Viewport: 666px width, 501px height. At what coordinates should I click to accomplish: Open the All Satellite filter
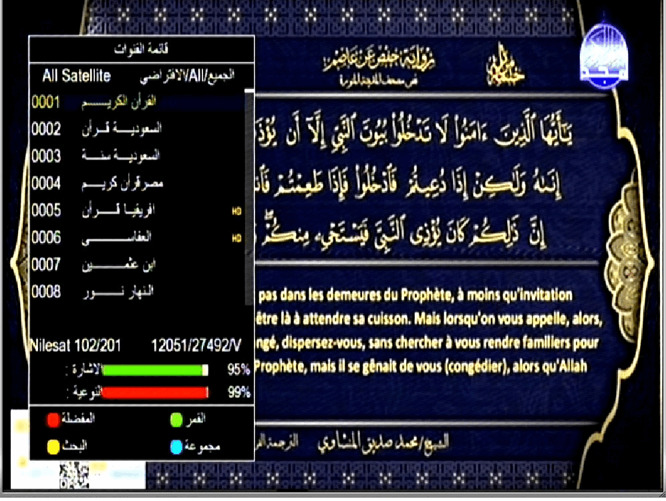76,76
